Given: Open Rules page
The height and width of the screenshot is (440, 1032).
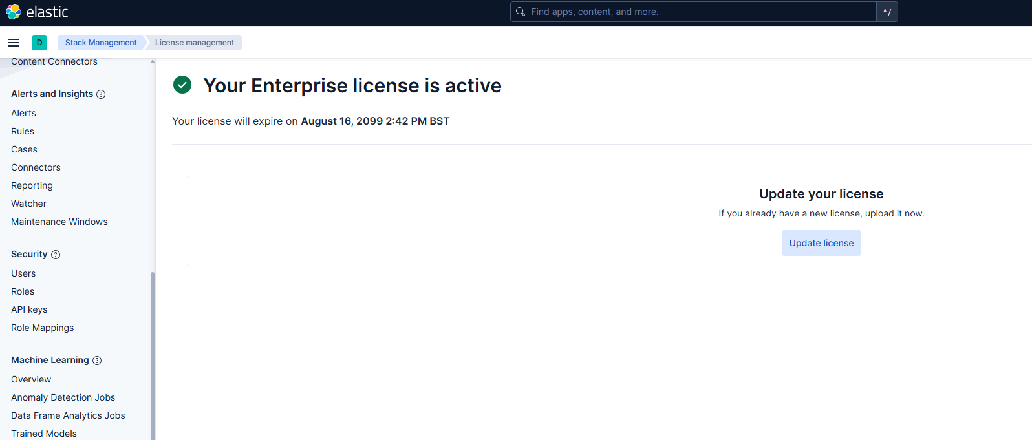Looking at the screenshot, I should [23, 131].
